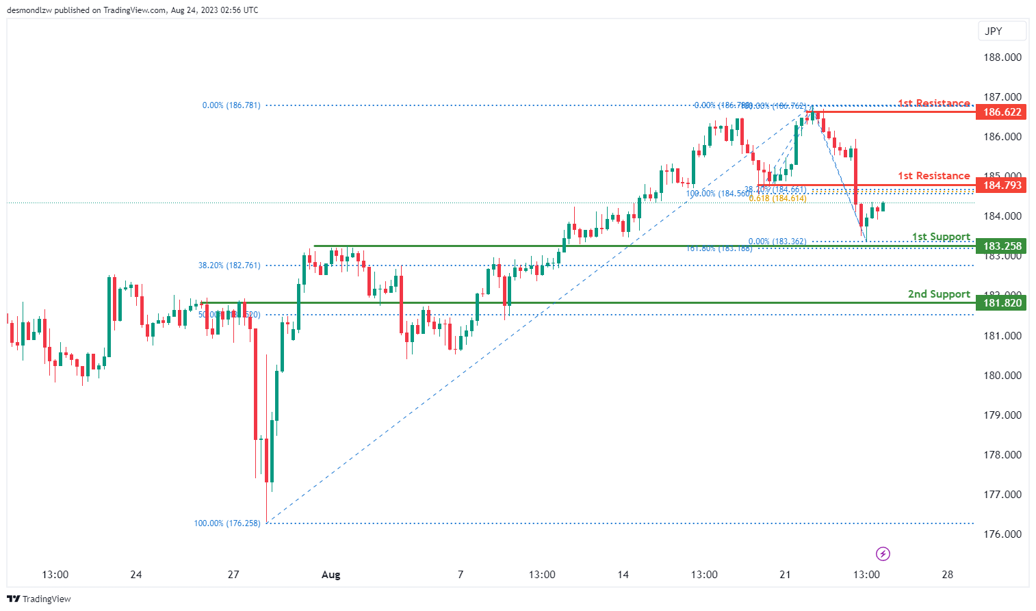
Task: Click 188.000 on the price scale
Action: pyautogui.click(x=1002, y=57)
